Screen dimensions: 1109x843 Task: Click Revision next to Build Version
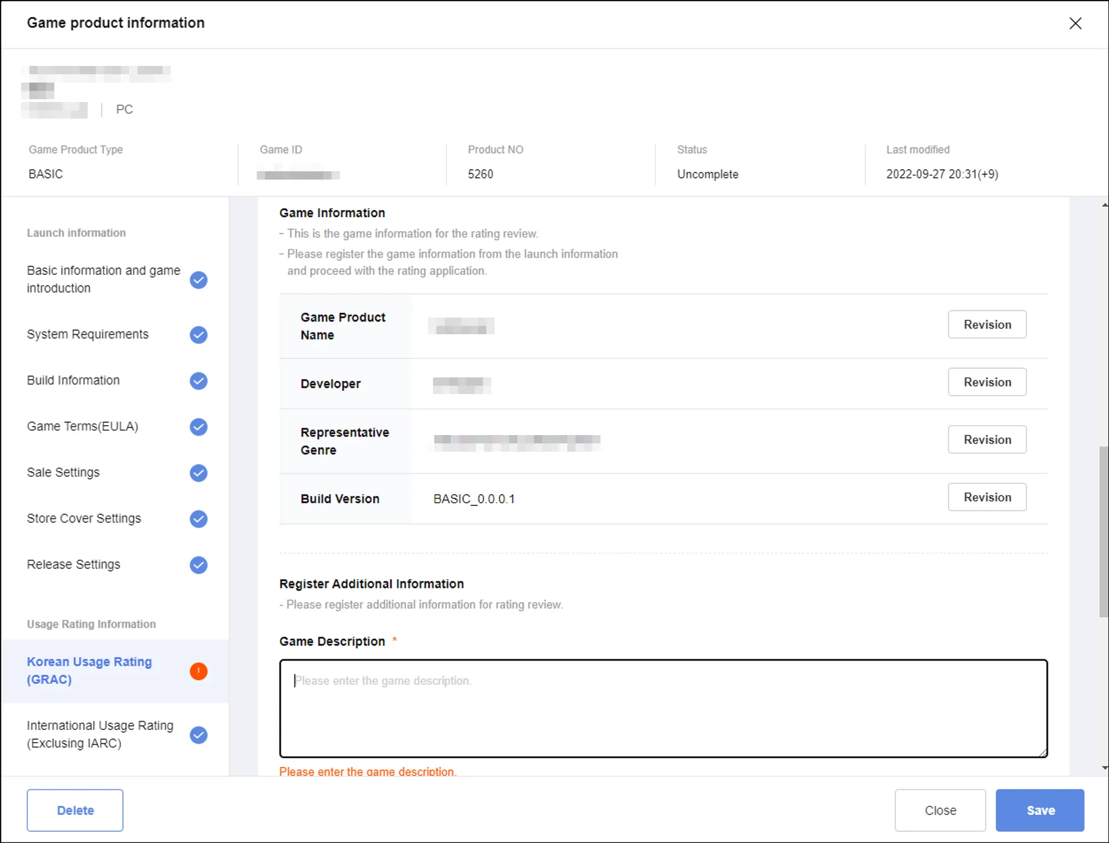[x=987, y=497]
